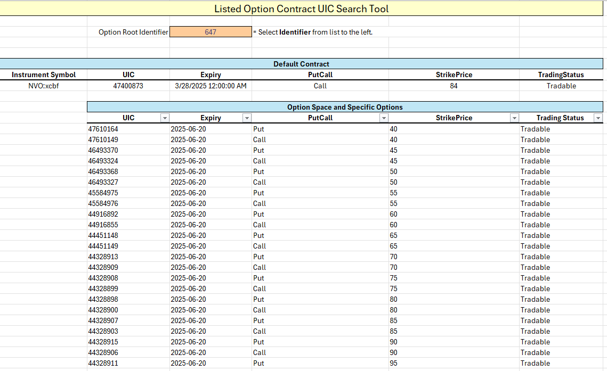Image resolution: width=607 pixels, height=371 pixels.
Task: Select the NVO:xcbf instrument symbol cell
Action: point(44,86)
